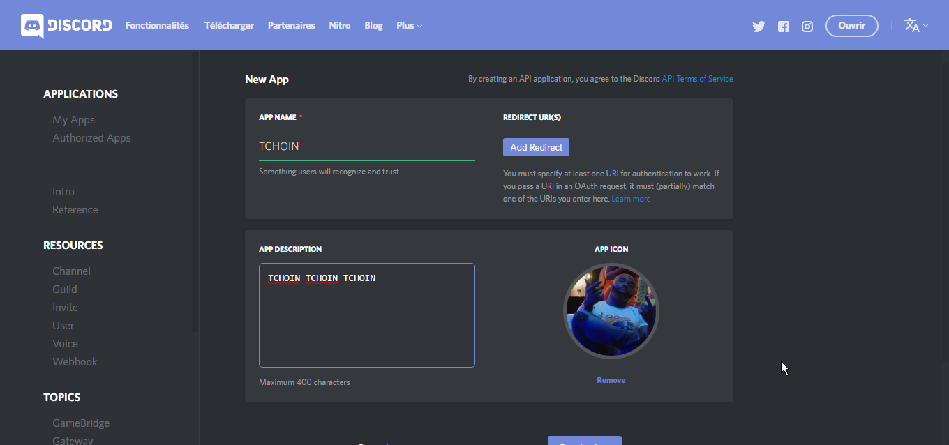949x445 pixels.
Task: Click the New App page title
Action: [x=267, y=80]
